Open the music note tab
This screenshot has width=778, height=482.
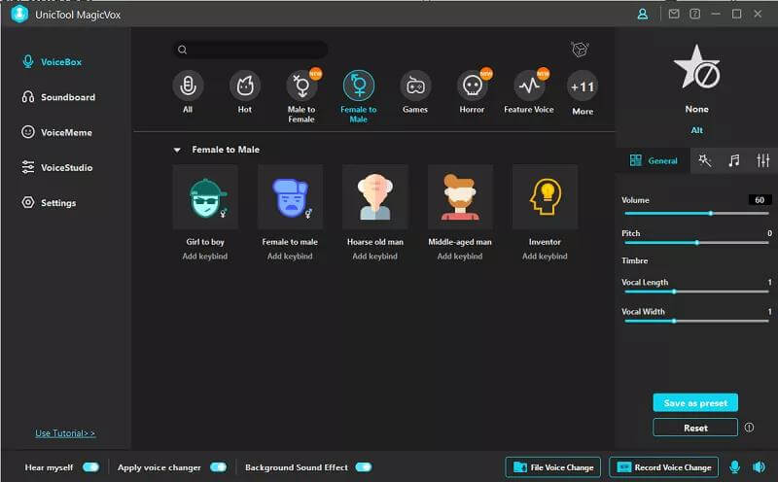(734, 160)
